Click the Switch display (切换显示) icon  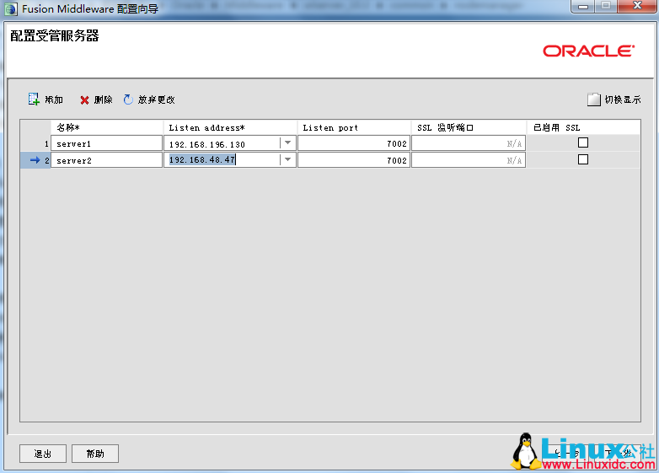pyautogui.click(x=593, y=99)
